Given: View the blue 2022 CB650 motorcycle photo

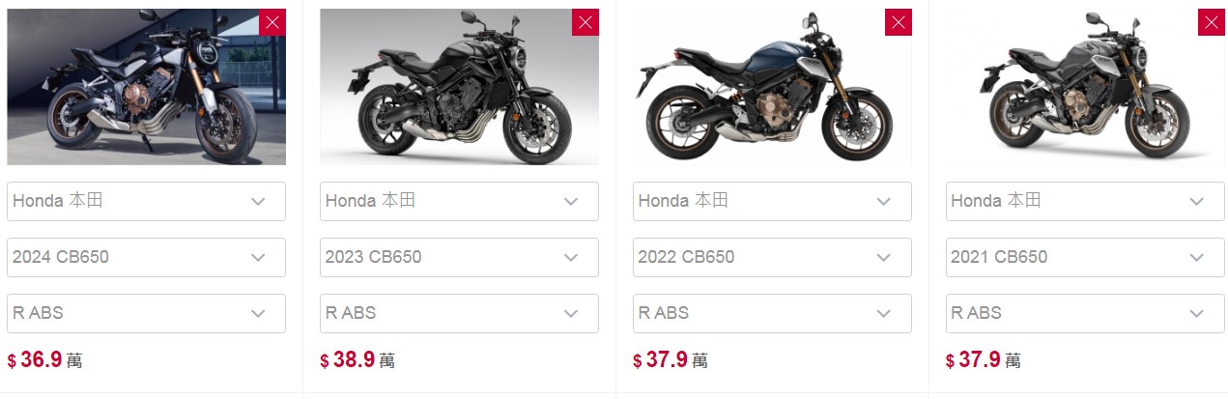Looking at the screenshot, I should click(x=772, y=87).
